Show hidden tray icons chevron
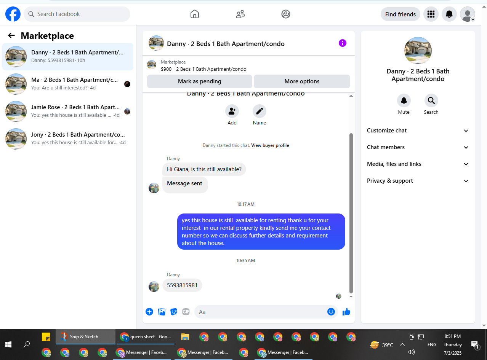 pyautogui.click(x=402, y=345)
